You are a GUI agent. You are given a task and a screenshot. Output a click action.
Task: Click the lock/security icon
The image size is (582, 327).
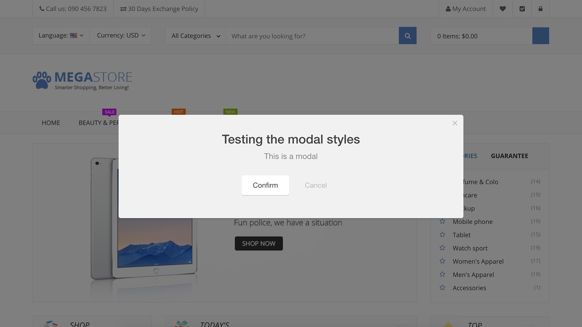point(540,9)
